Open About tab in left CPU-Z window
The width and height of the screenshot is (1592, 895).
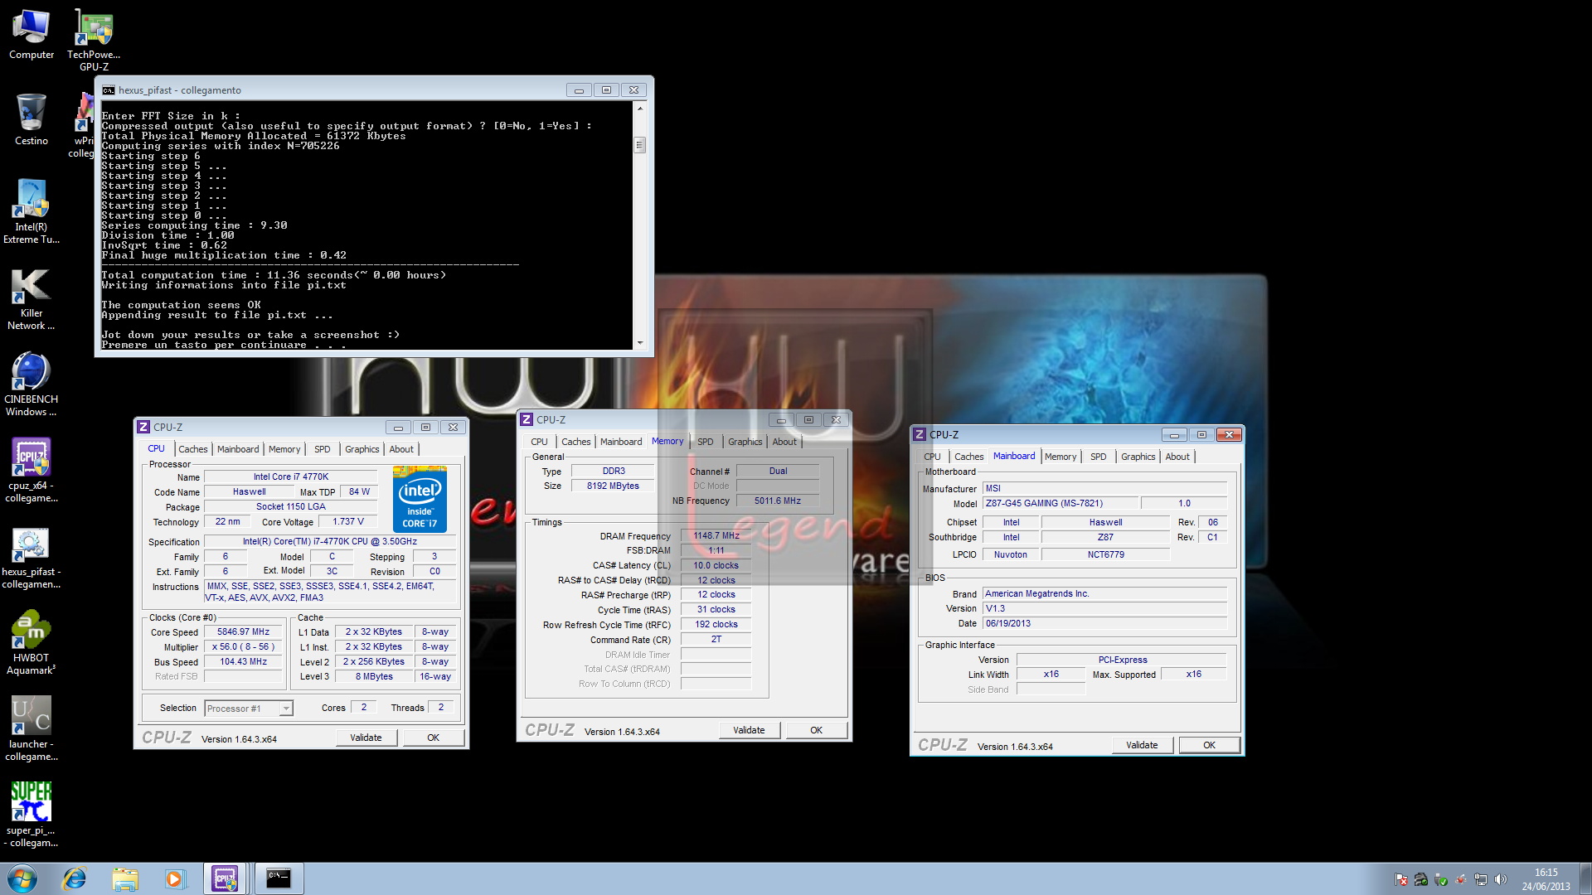click(401, 449)
